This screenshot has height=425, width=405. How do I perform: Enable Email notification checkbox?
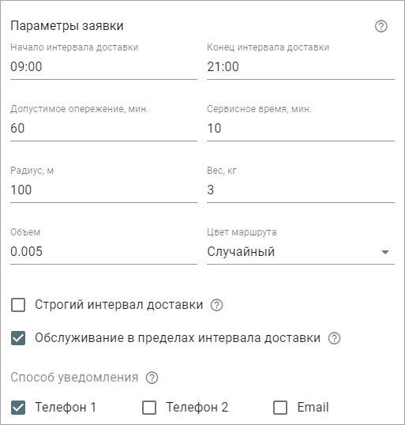280,408
